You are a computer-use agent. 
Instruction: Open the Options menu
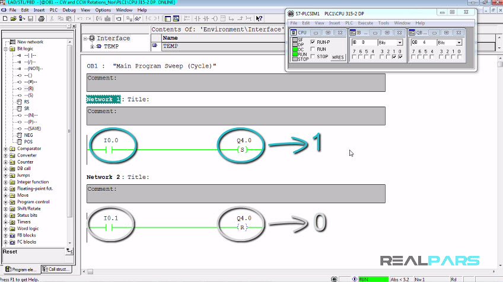103,10
